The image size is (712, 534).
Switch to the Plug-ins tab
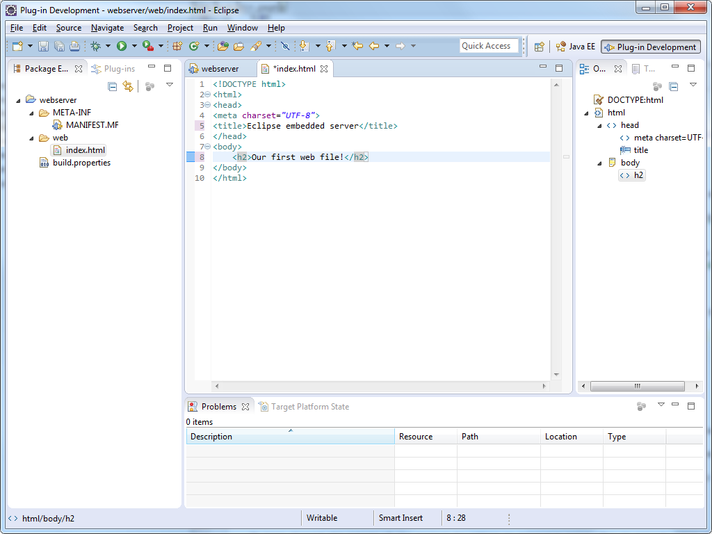point(113,69)
